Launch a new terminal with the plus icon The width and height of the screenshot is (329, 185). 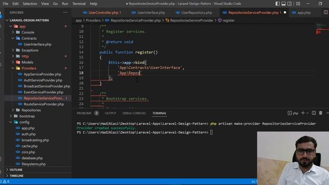click(x=303, y=113)
